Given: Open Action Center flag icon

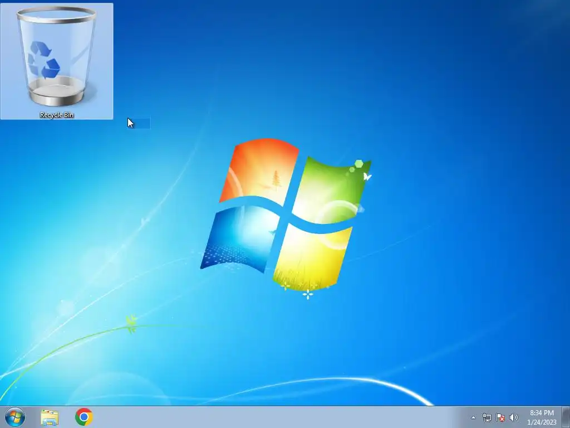Looking at the screenshot, I should [500, 417].
